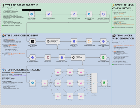Select the Download VEED Video node

click(x=62, y=57)
